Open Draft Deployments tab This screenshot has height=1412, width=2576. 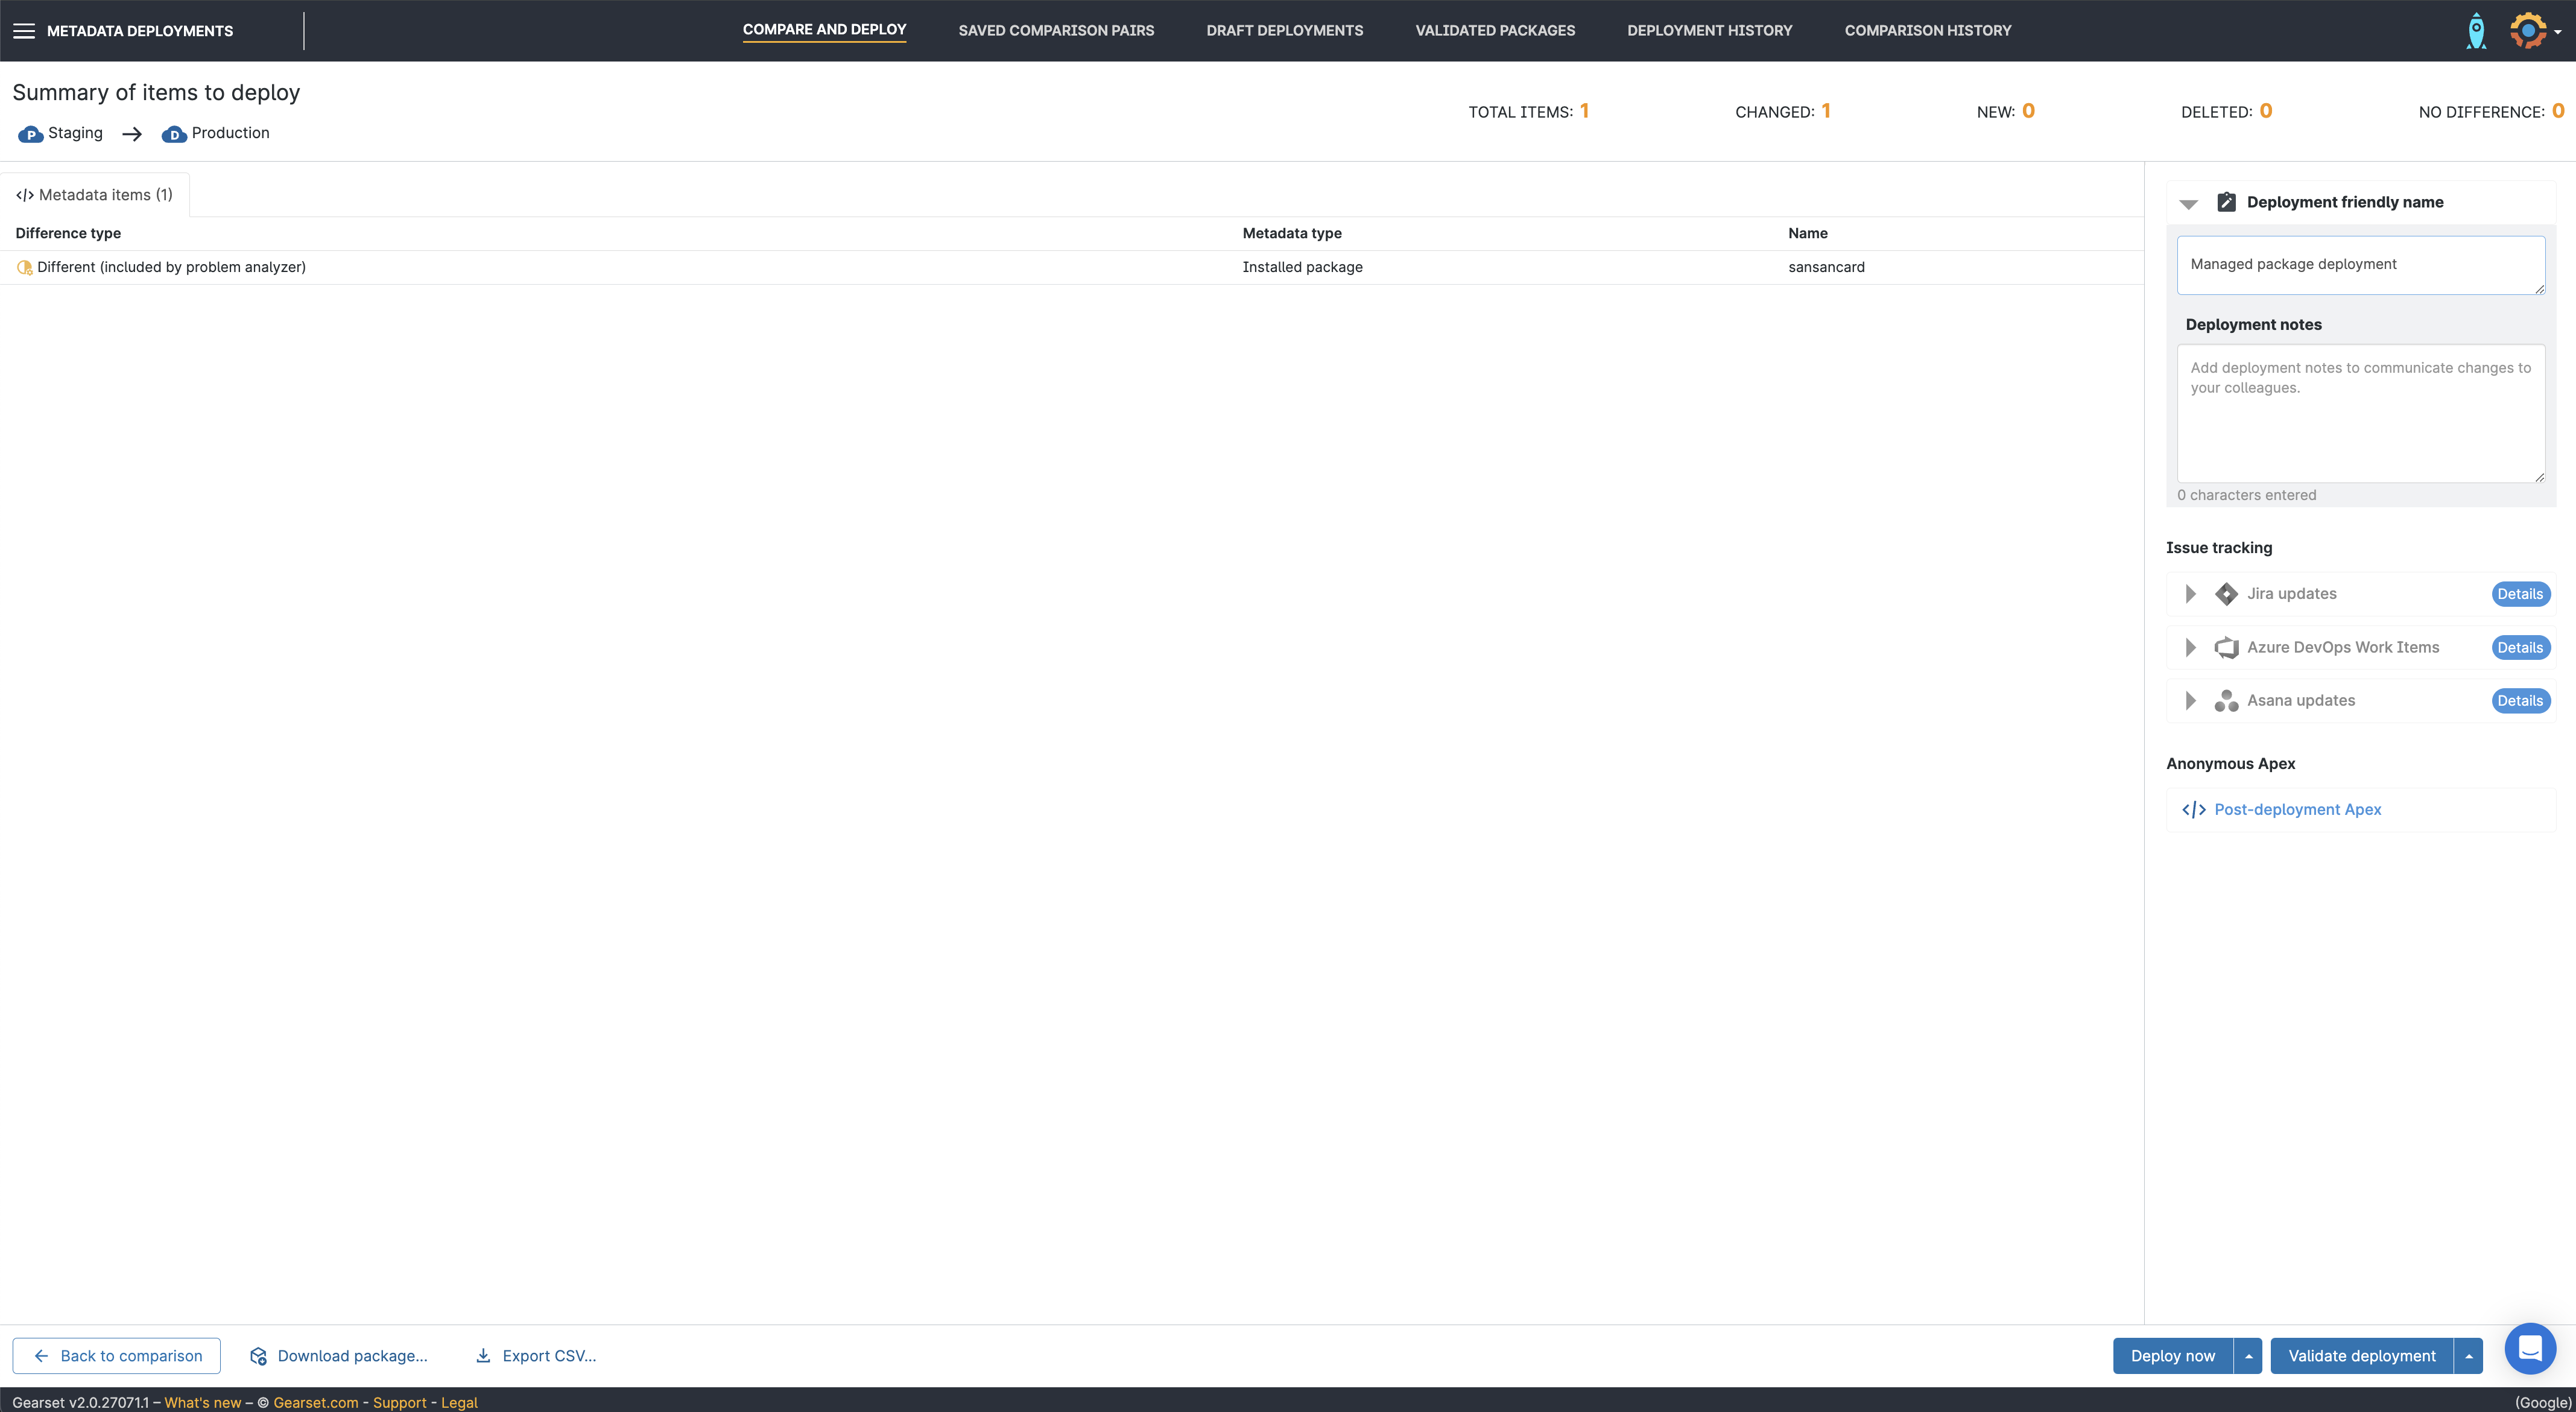pyautogui.click(x=1284, y=31)
